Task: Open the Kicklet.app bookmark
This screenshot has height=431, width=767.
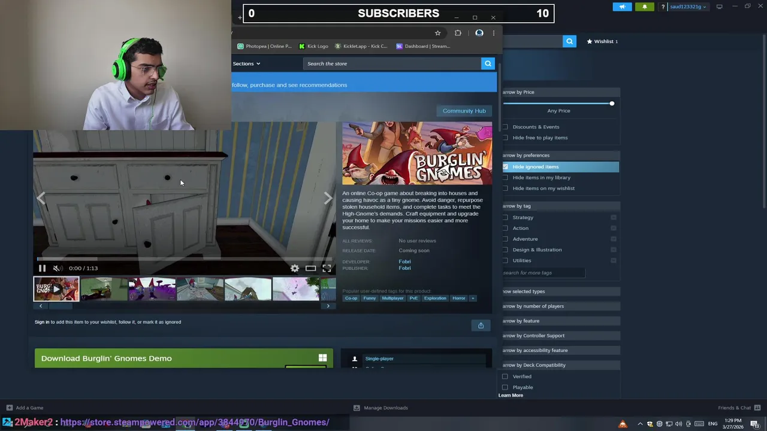Action: point(361,46)
